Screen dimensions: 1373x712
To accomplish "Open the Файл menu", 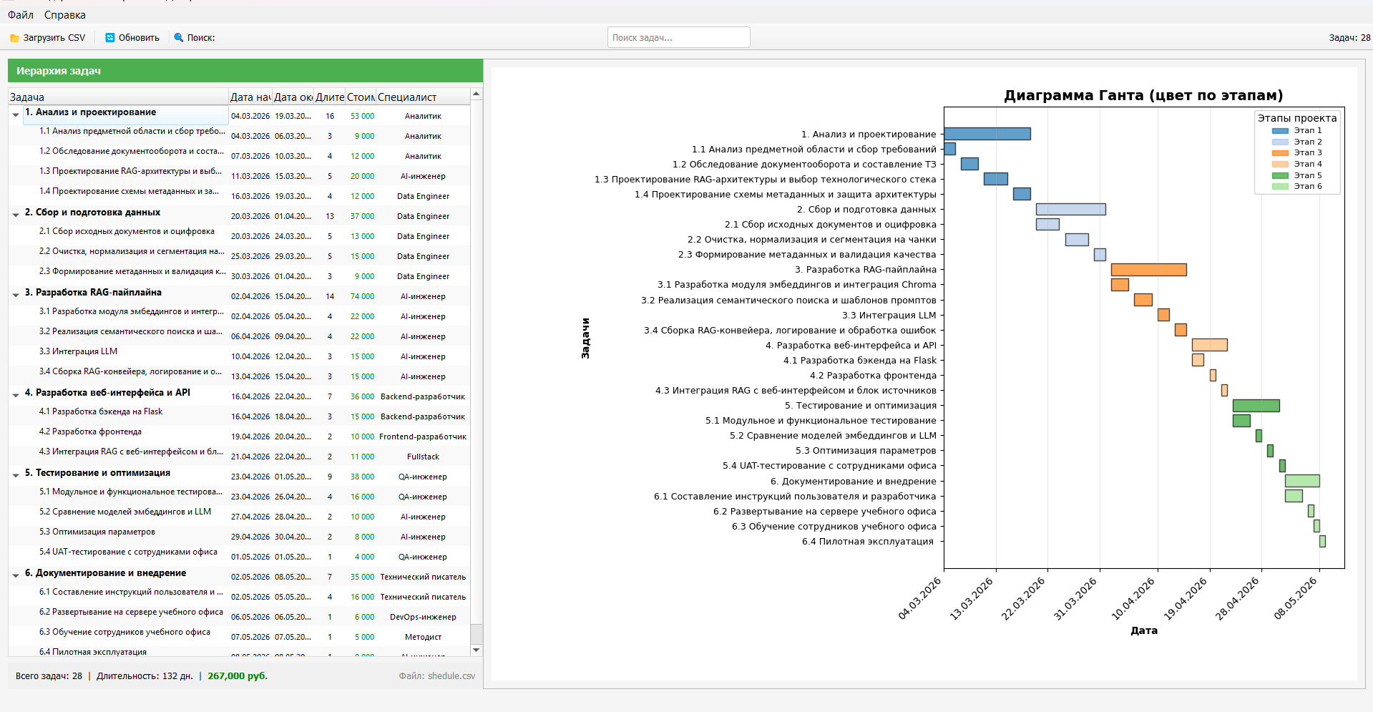I will pyautogui.click(x=21, y=15).
